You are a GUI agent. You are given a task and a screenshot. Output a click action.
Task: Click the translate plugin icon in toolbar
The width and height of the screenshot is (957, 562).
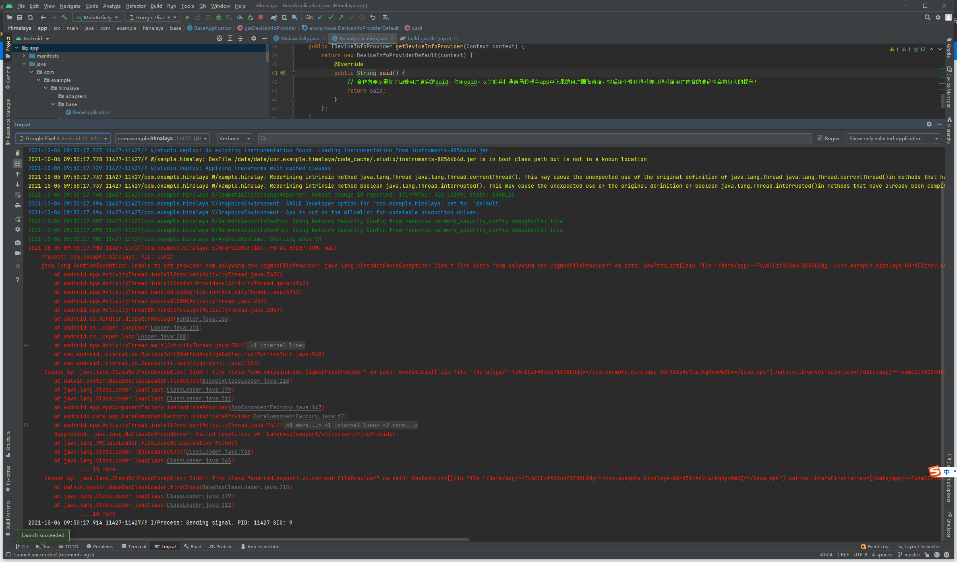(386, 17)
